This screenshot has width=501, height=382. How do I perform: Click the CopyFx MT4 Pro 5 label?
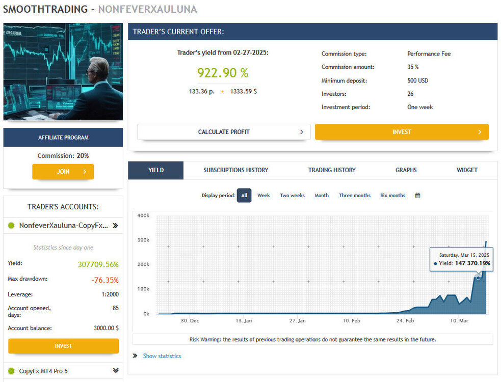(43, 371)
